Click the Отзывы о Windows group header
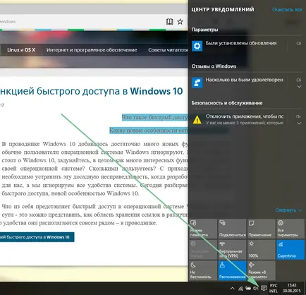 [214, 66]
